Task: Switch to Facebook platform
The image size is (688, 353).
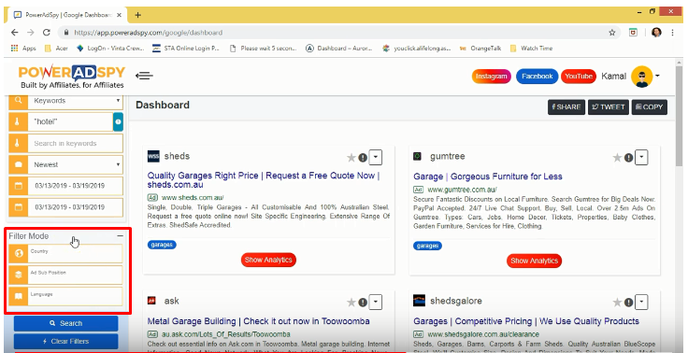Action: [x=537, y=77]
